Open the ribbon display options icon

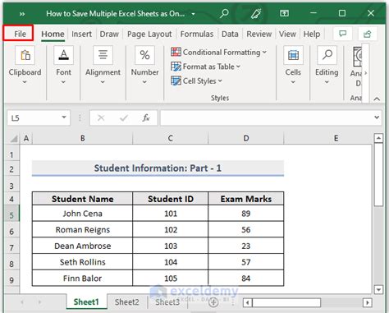coord(284,13)
